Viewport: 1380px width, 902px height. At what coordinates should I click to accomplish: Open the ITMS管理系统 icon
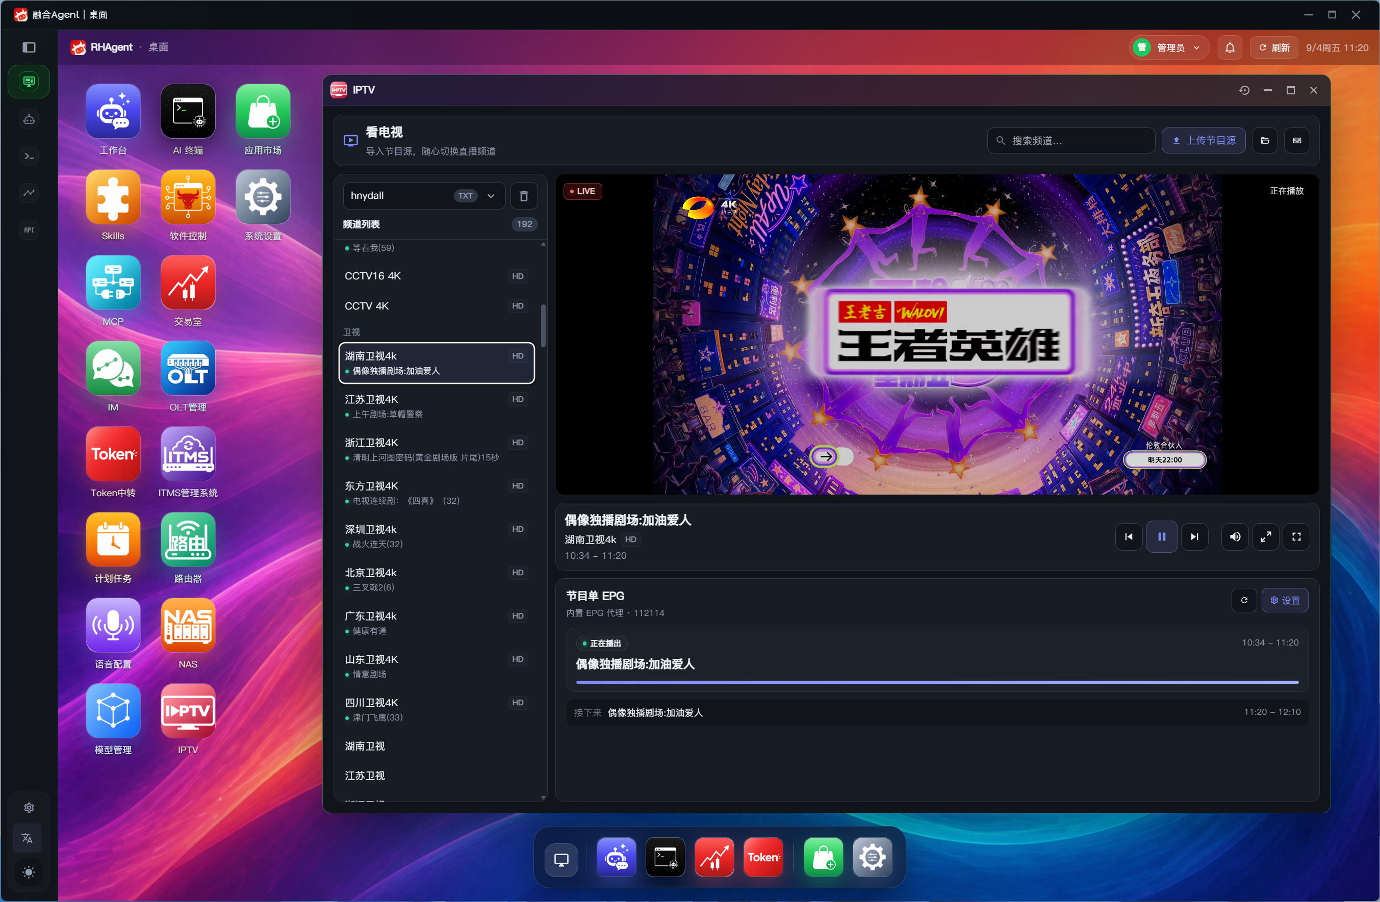188,454
